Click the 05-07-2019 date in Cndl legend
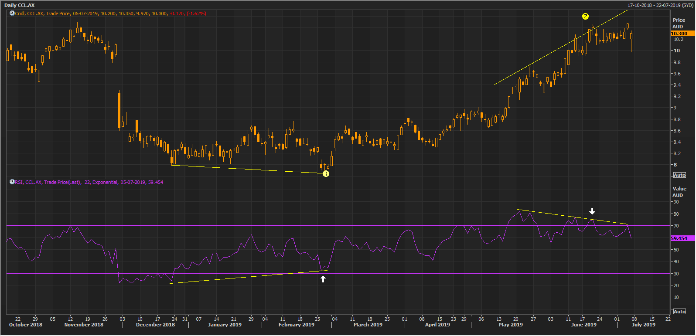Image resolution: width=696 pixels, height=336 pixels. pos(85,14)
